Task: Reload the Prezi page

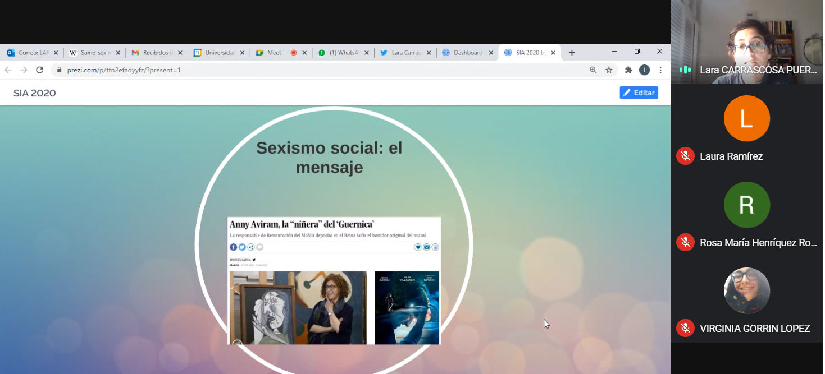Action: pyautogui.click(x=39, y=70)
